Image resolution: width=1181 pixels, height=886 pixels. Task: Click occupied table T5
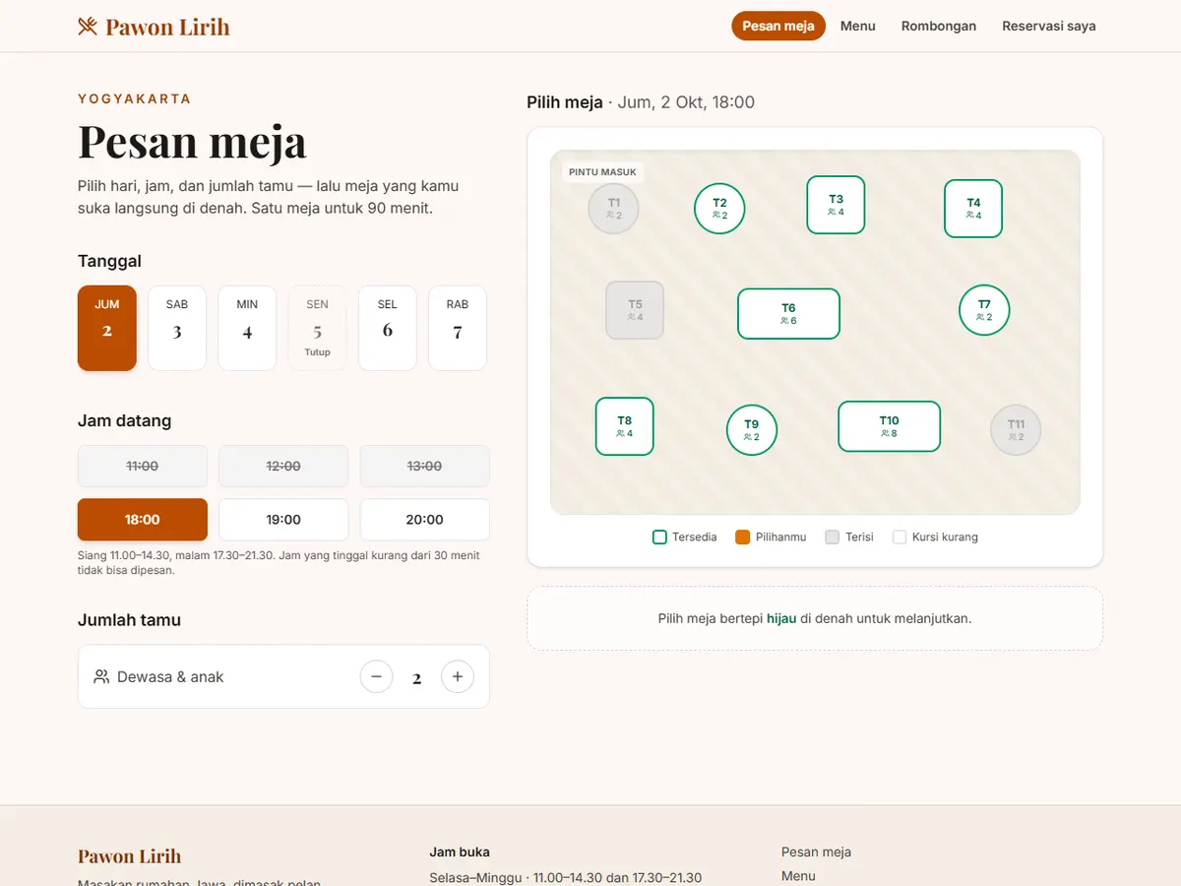[x=635, y=310]
